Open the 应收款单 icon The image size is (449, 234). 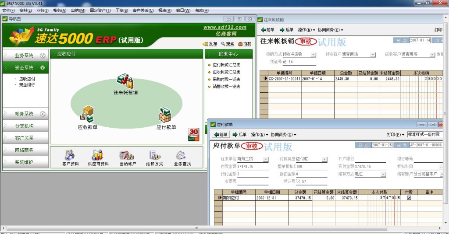click(87, 114)
